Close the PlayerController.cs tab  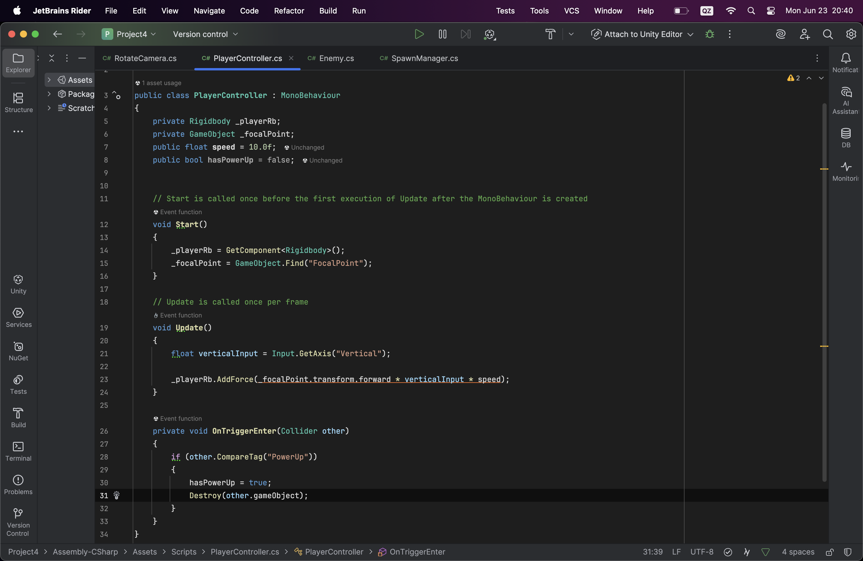[291, 58]
